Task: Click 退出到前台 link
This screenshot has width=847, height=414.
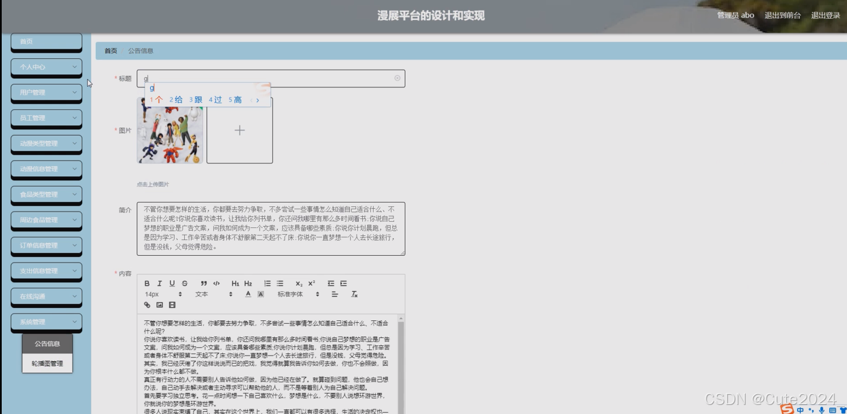Action: [x=782, y=15]
